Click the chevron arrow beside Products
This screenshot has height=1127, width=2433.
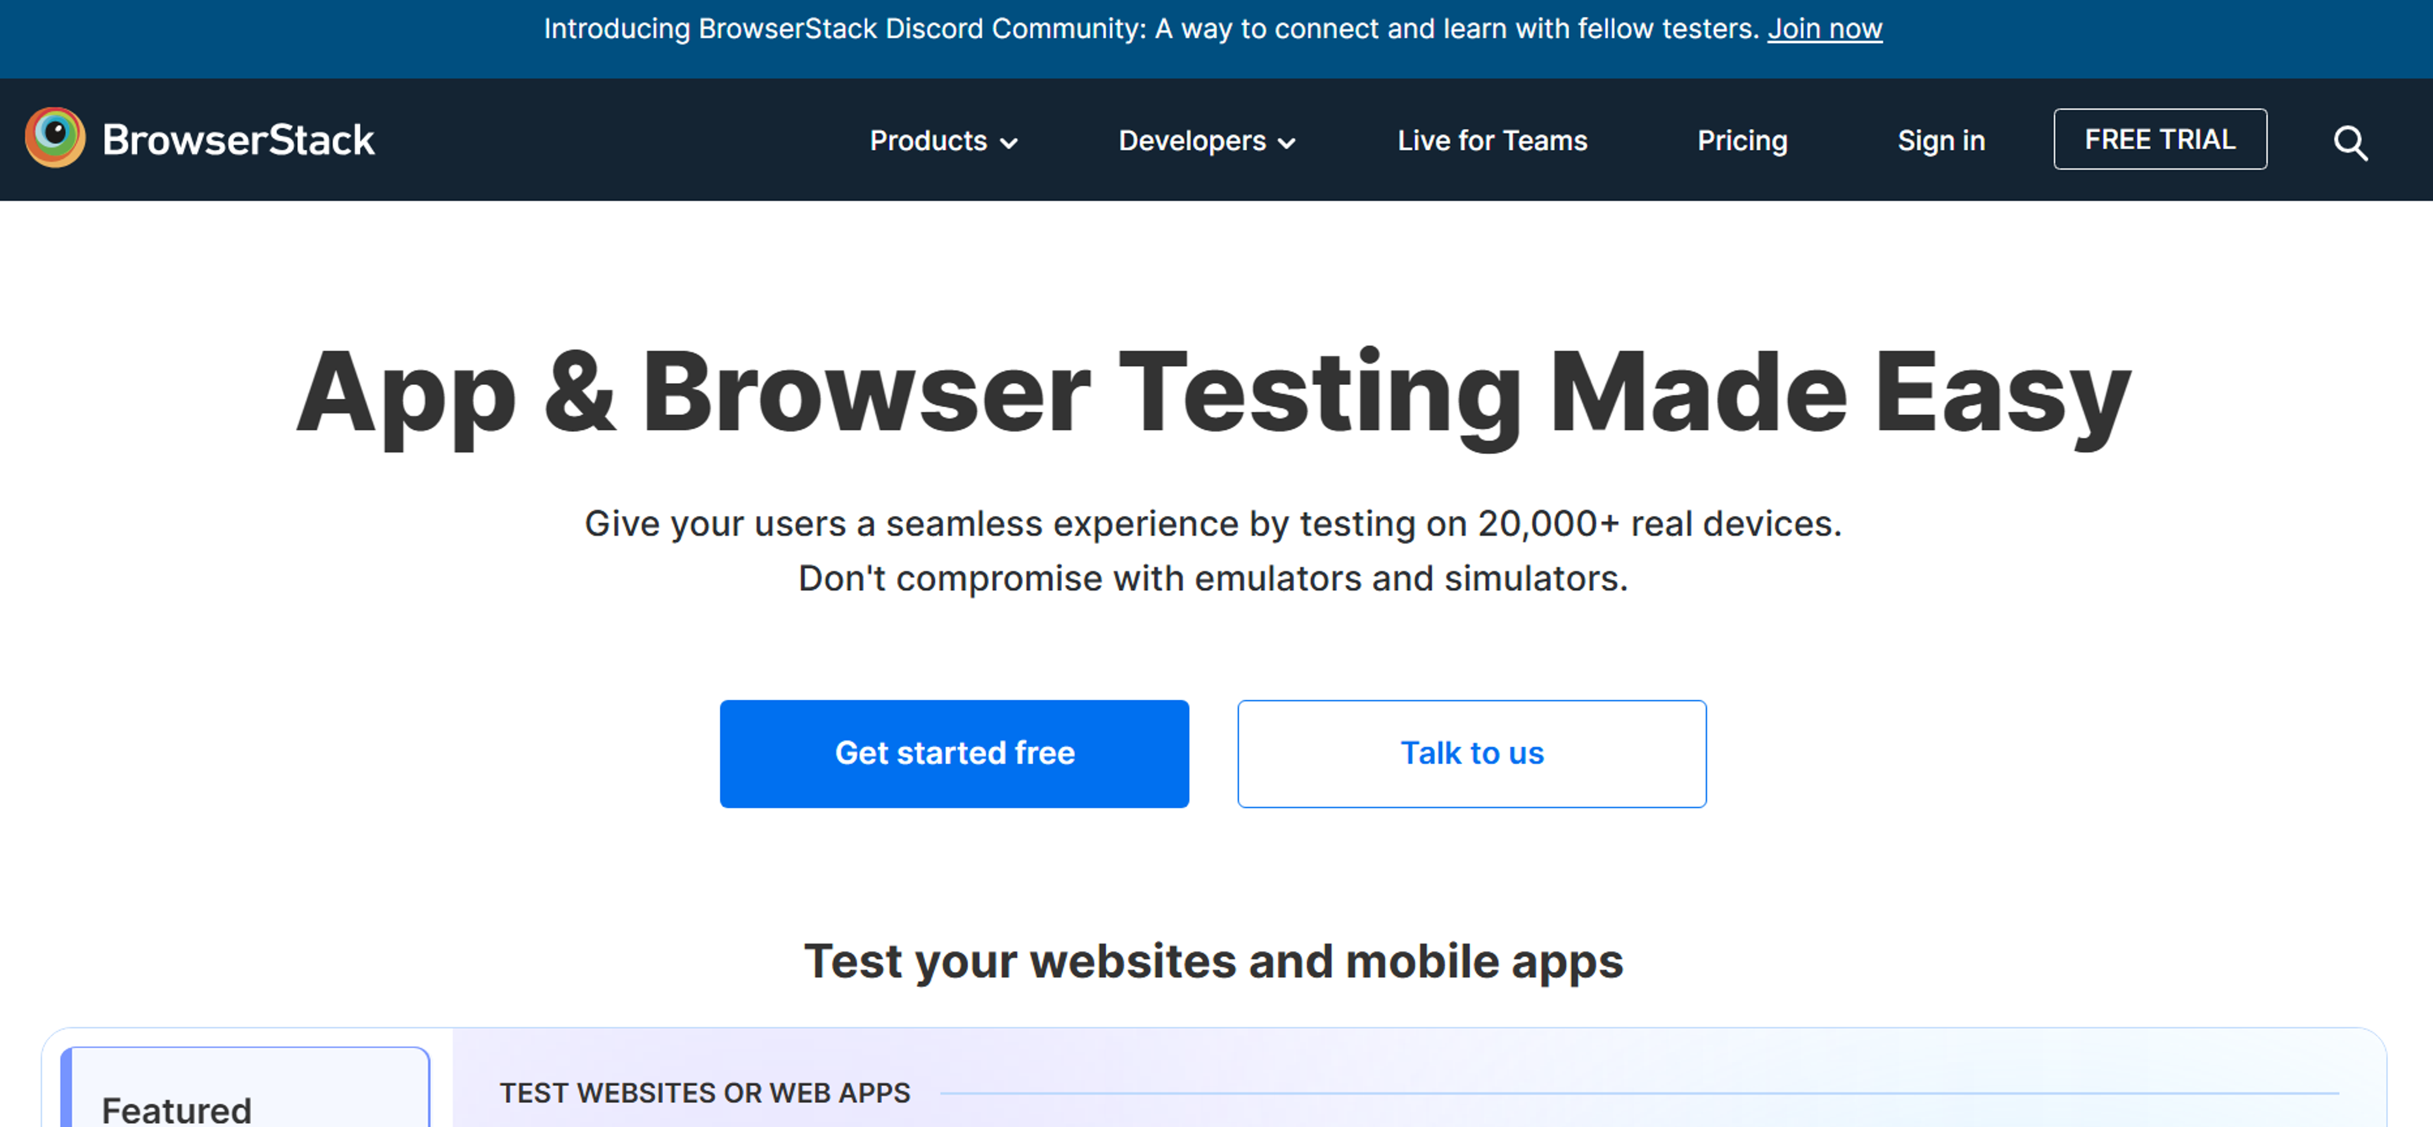coord(1009,144)
